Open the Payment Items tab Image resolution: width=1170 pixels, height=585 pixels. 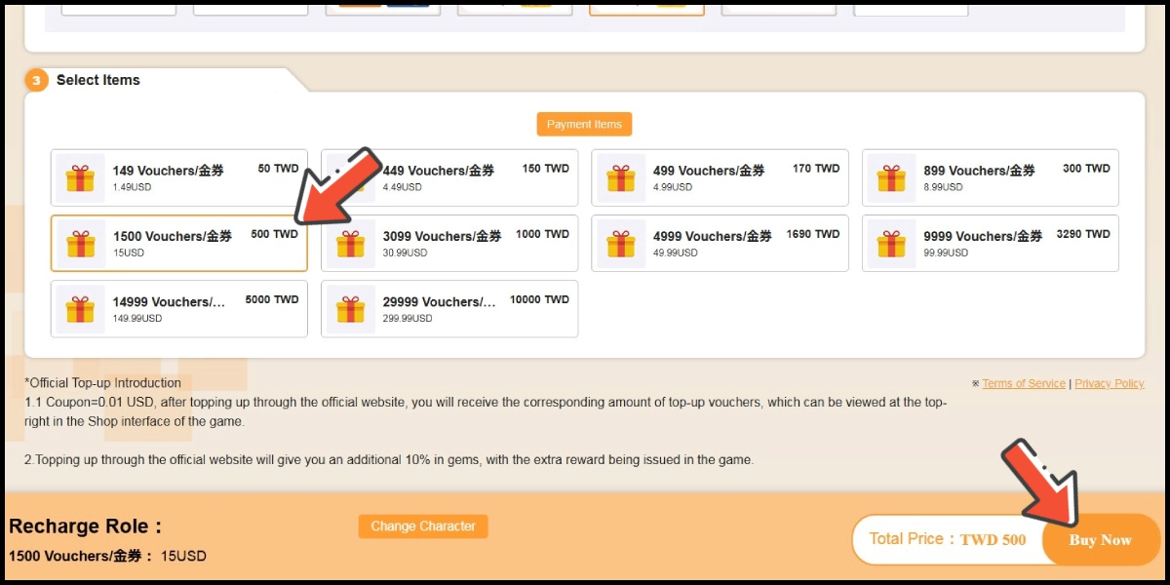tap(584, 125)
